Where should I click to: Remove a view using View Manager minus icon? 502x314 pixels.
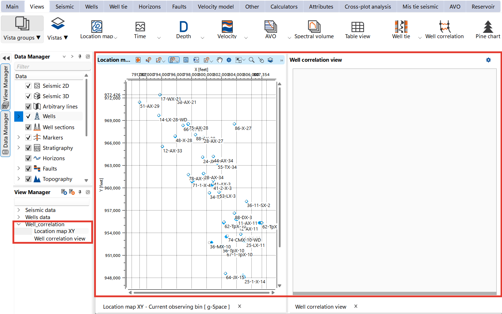point(72,192)
